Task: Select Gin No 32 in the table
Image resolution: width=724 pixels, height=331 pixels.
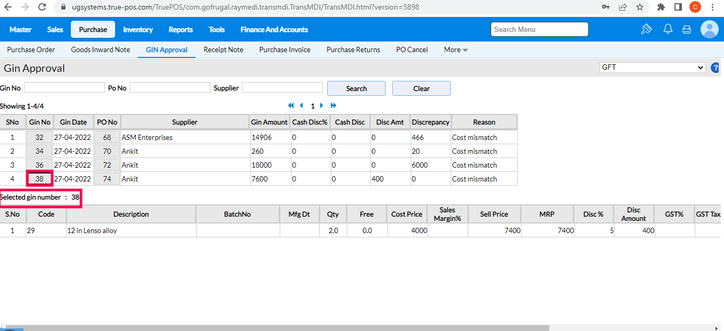Action: click(x=39, y=137)
